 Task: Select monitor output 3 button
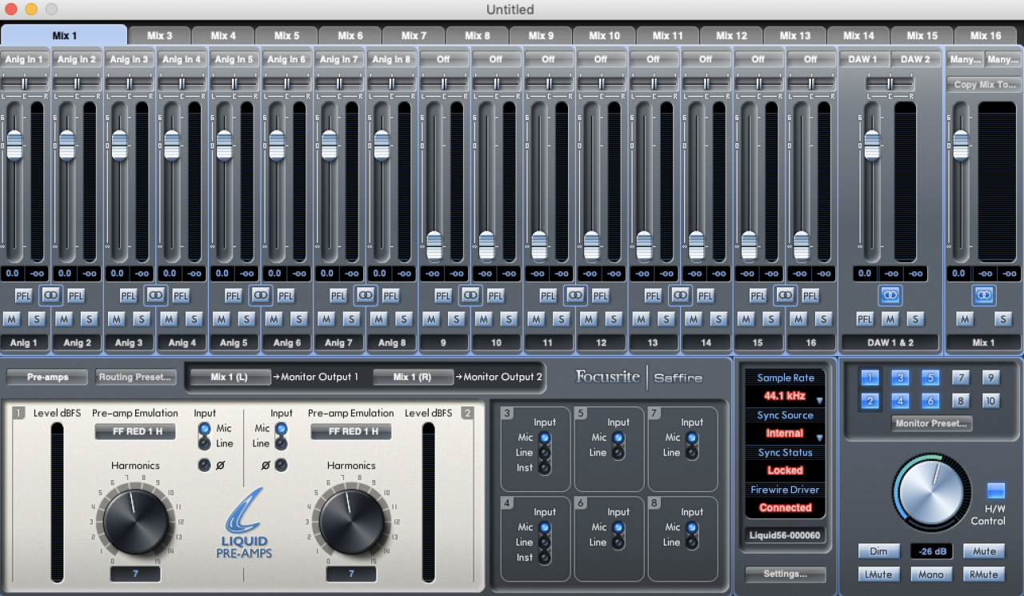click(x=900, y=378)
